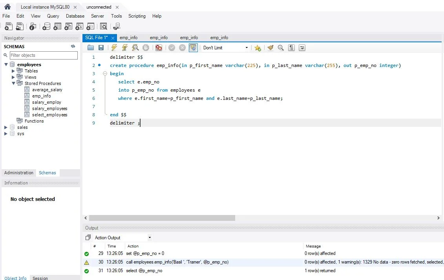Open the Action Output dropdown
444x280 pixels.
coord(149,238)
